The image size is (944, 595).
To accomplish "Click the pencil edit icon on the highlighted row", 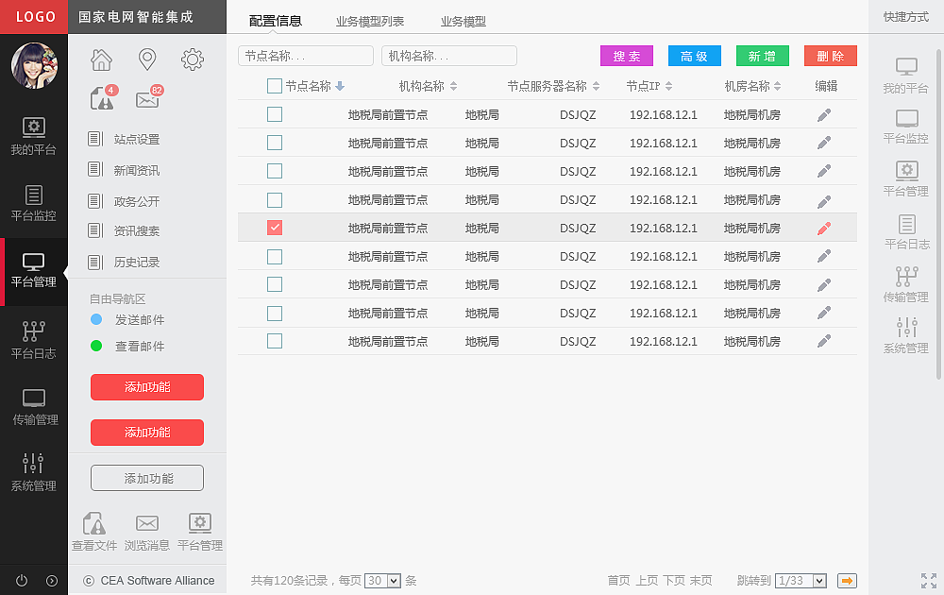I will 823,228.
